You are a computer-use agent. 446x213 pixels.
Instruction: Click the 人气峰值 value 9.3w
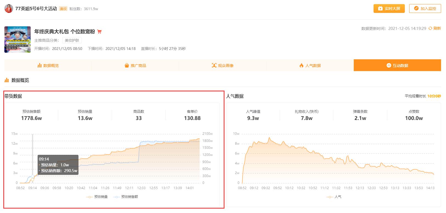point(253,118)
